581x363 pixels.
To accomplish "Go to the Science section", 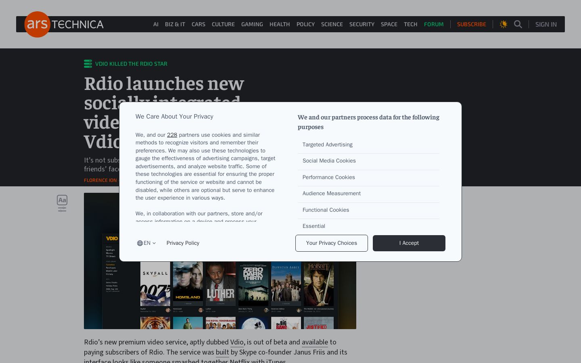I will (332, 24).
